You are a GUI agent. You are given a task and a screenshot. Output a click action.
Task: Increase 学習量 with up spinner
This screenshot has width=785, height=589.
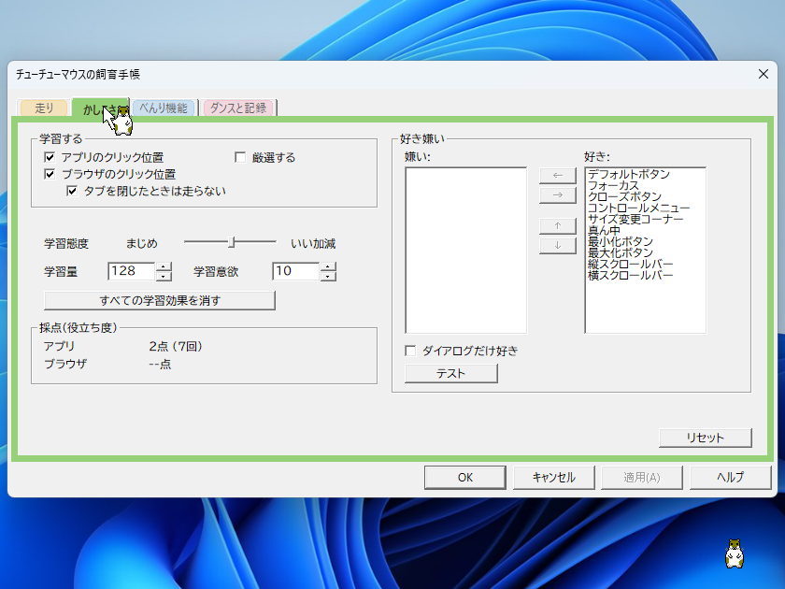coord(164,266)
